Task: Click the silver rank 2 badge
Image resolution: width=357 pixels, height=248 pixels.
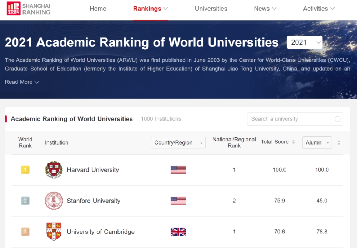Action: (x=25, y=201)
